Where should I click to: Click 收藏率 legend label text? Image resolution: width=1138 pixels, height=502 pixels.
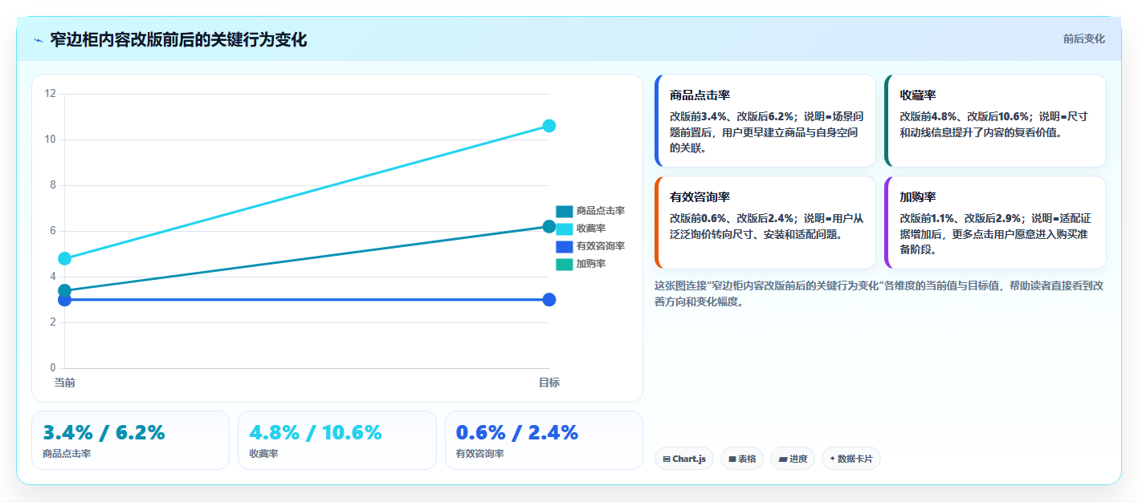pos(590,229)
